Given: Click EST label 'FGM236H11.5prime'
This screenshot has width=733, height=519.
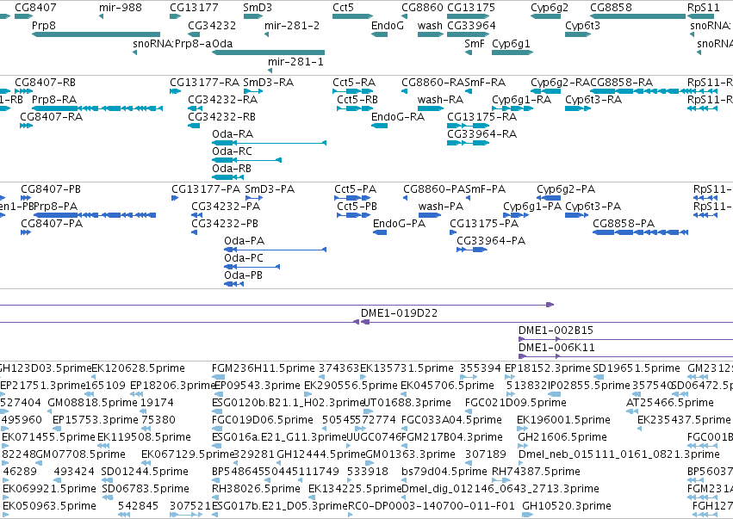Looking at the screenshot, I should coord(264,368).
